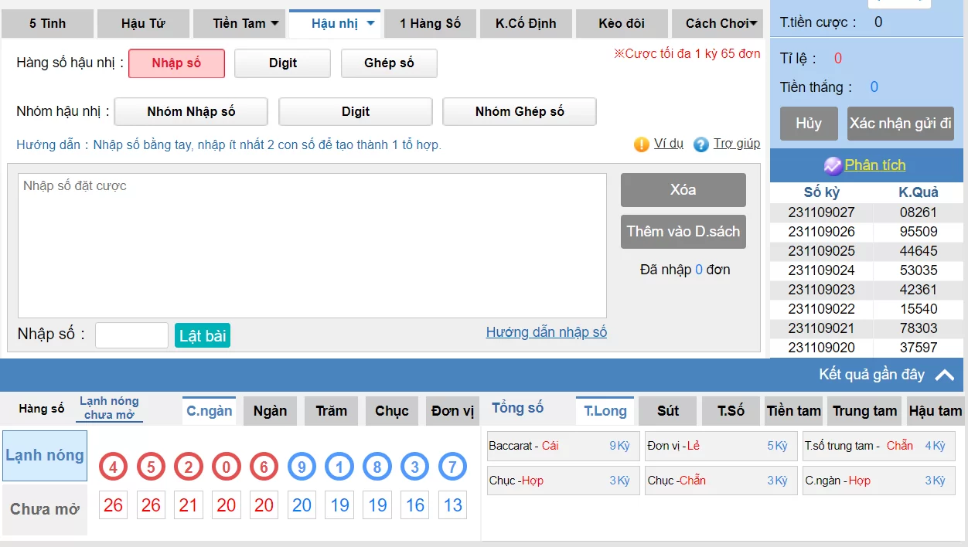The image size is (968, 547).
Task: Click the orange Ví dụ info icon
Action: point(641,144)
